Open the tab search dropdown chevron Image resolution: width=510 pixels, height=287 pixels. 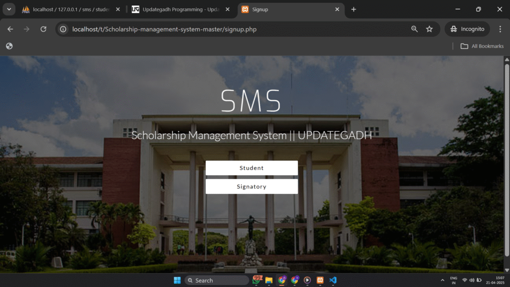(x=9, y=9)
